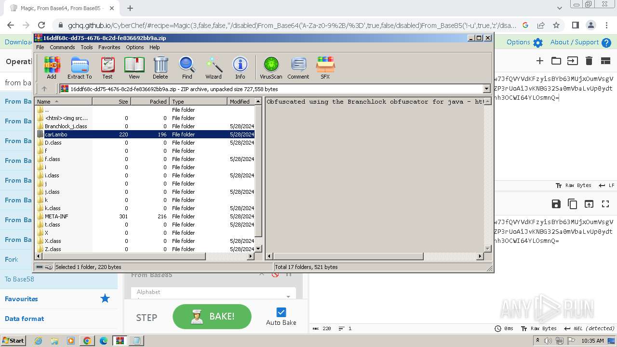Click the Extract To toolbar icon
This screenshot has height=347, width=617.
pos(80,68)
